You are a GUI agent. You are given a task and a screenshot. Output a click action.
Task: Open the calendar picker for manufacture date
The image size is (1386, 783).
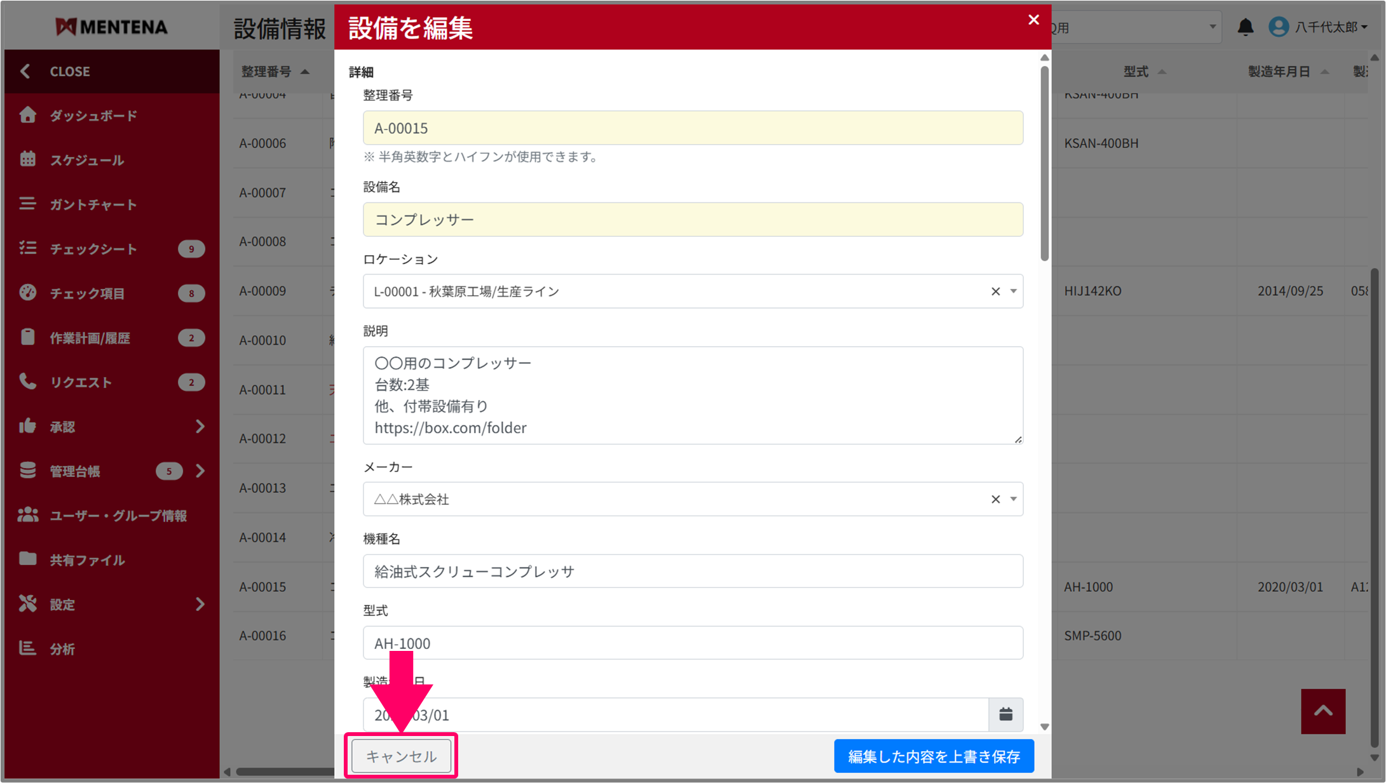coord(1005,714)
